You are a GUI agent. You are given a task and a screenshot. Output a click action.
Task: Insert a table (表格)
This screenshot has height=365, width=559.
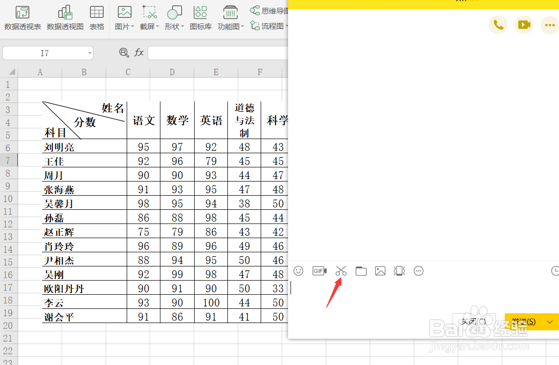point(97,18)
